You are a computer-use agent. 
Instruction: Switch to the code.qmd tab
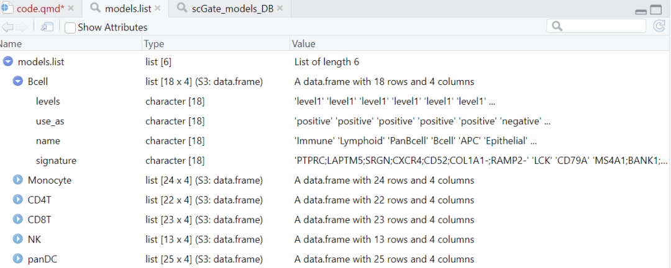38,9
